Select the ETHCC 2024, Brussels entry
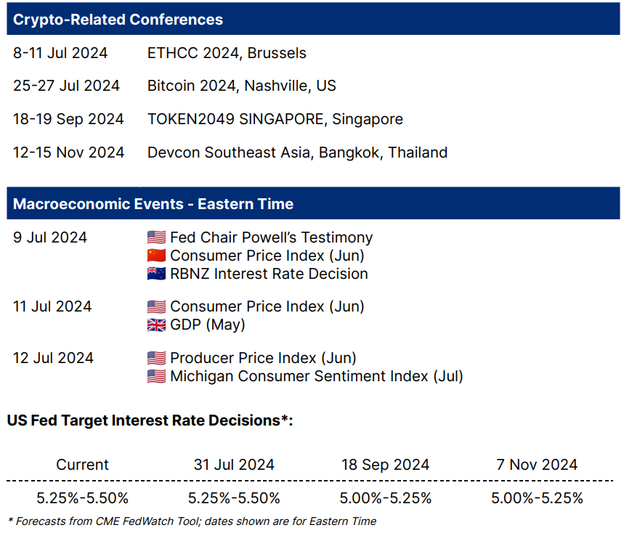Viewport: 624px width, 533px height. coord(227,53)
